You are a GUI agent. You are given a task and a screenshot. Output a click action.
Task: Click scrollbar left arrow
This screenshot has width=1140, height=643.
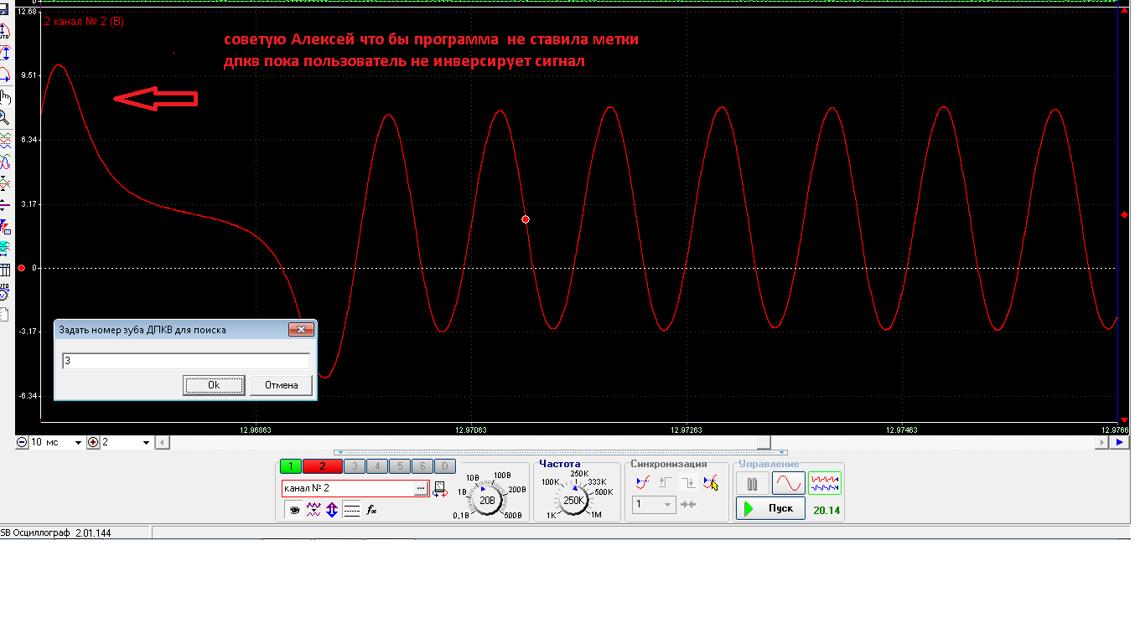pyautogui.click(x=163, y=442)
